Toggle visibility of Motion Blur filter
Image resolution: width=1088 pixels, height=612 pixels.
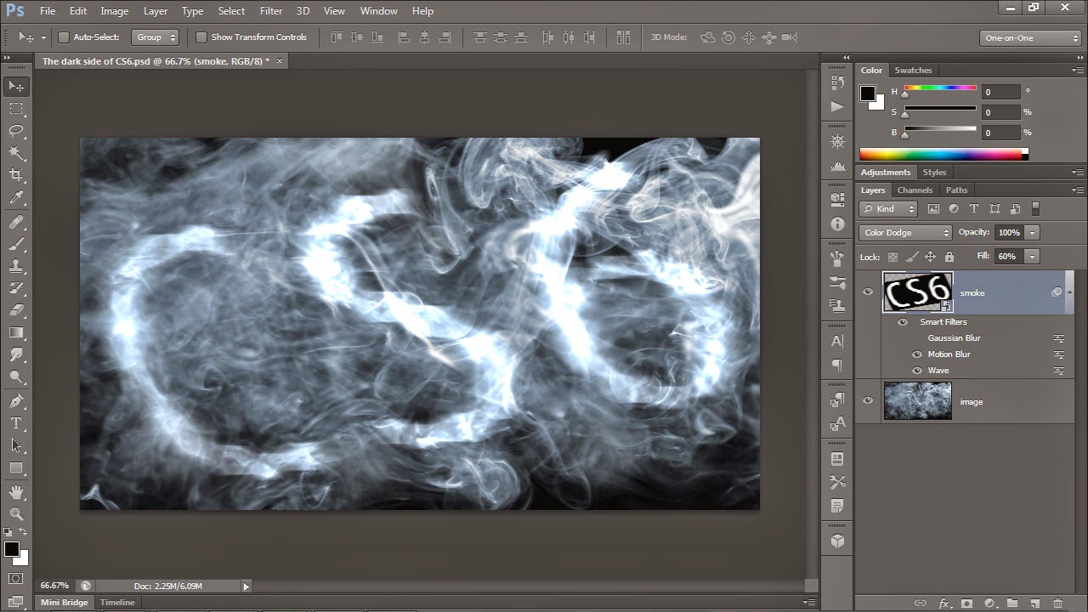(x=917, y=354)
